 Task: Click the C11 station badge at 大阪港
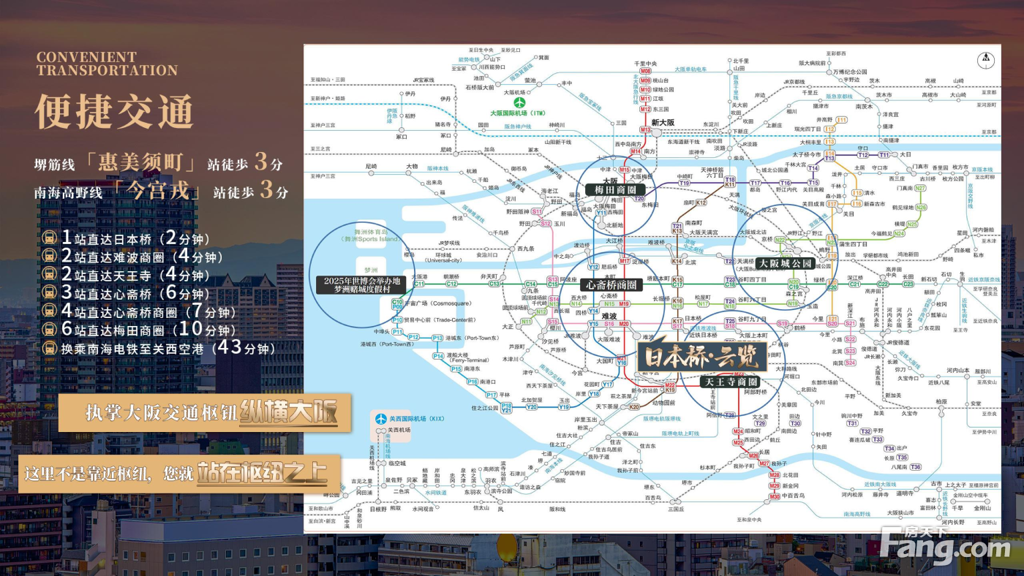tap(419, 284)
